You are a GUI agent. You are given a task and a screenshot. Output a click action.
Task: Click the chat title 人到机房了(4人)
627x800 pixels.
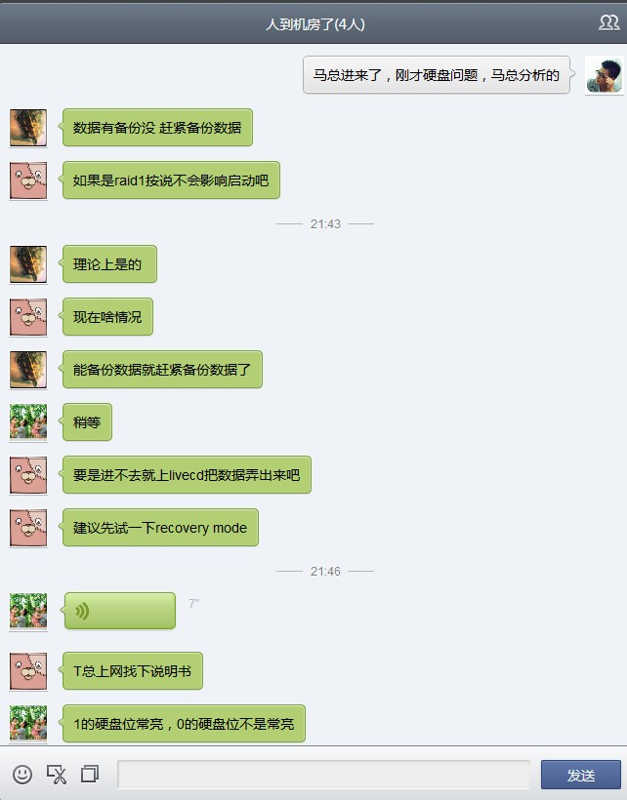[315, 24]
